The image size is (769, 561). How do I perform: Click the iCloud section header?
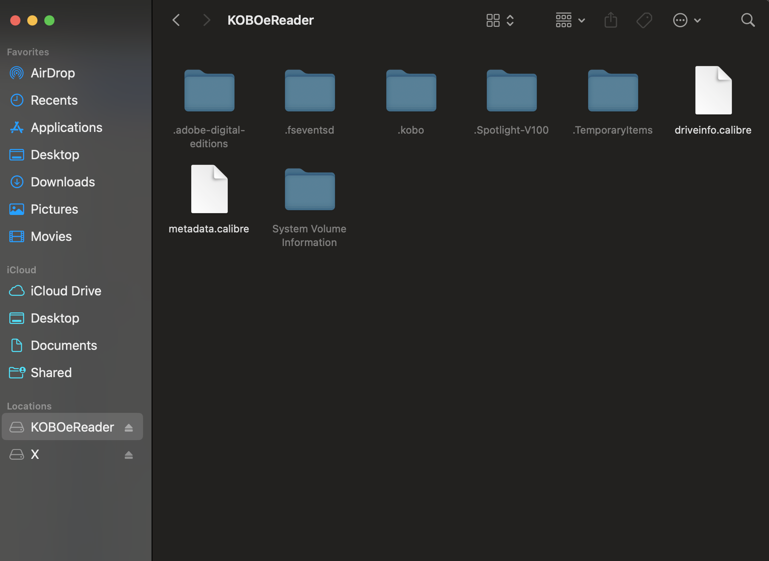22,270
